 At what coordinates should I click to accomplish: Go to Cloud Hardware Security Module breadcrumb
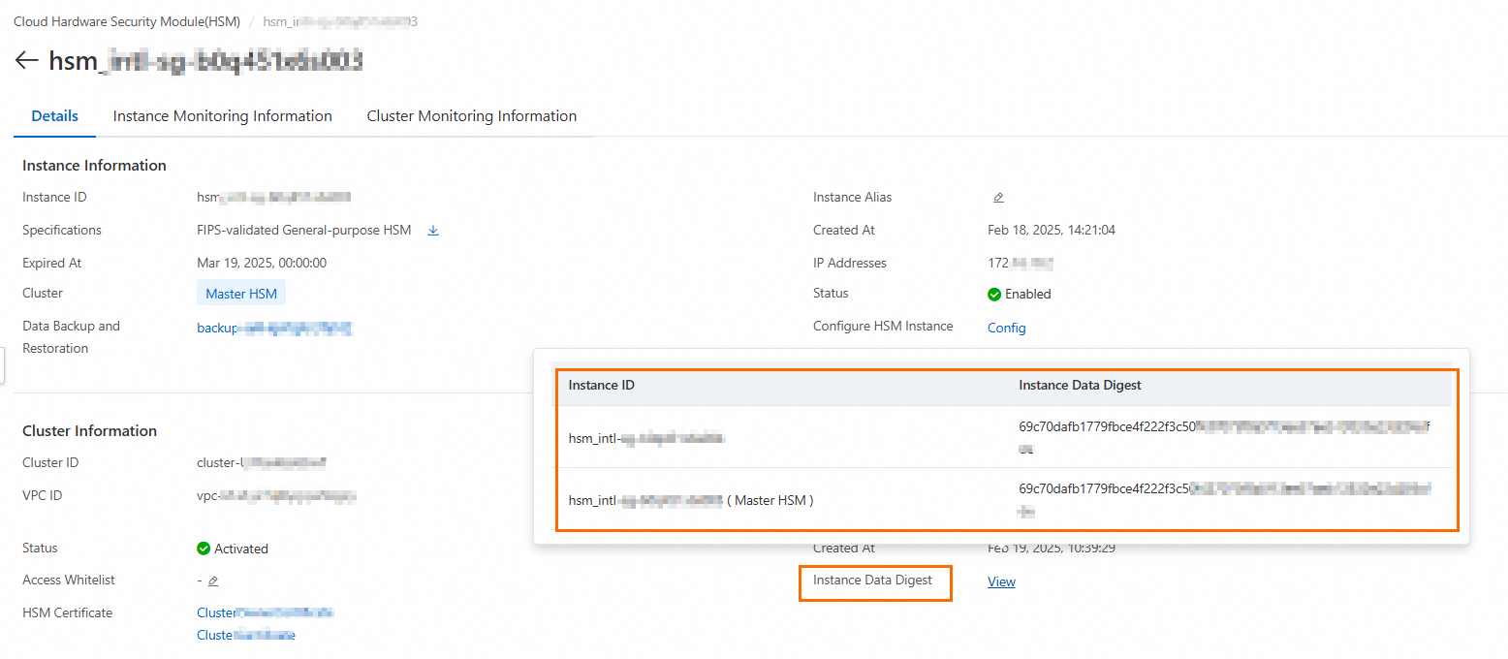(127, 21)
